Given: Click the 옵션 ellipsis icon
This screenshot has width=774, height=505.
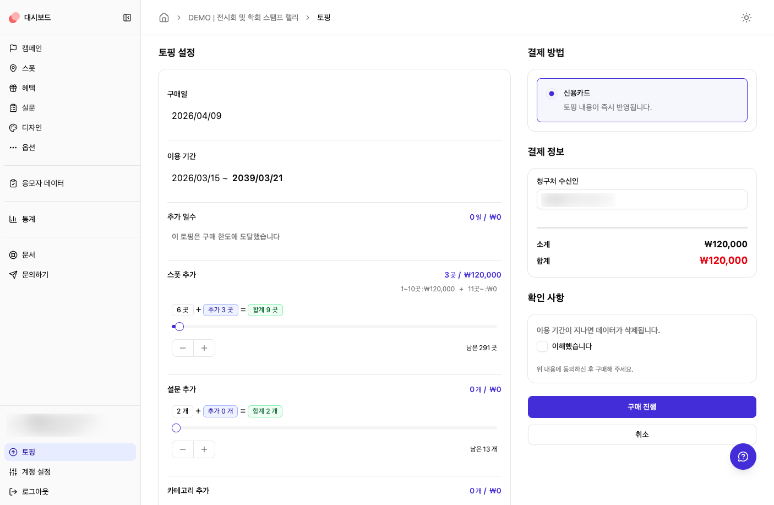Looking at the screenshot, I should pyautogui.click(x=13, y=148).
